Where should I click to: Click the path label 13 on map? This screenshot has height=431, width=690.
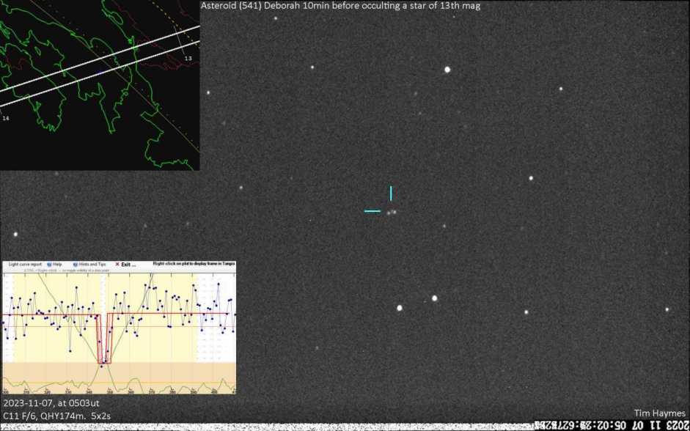pos(188,58)
